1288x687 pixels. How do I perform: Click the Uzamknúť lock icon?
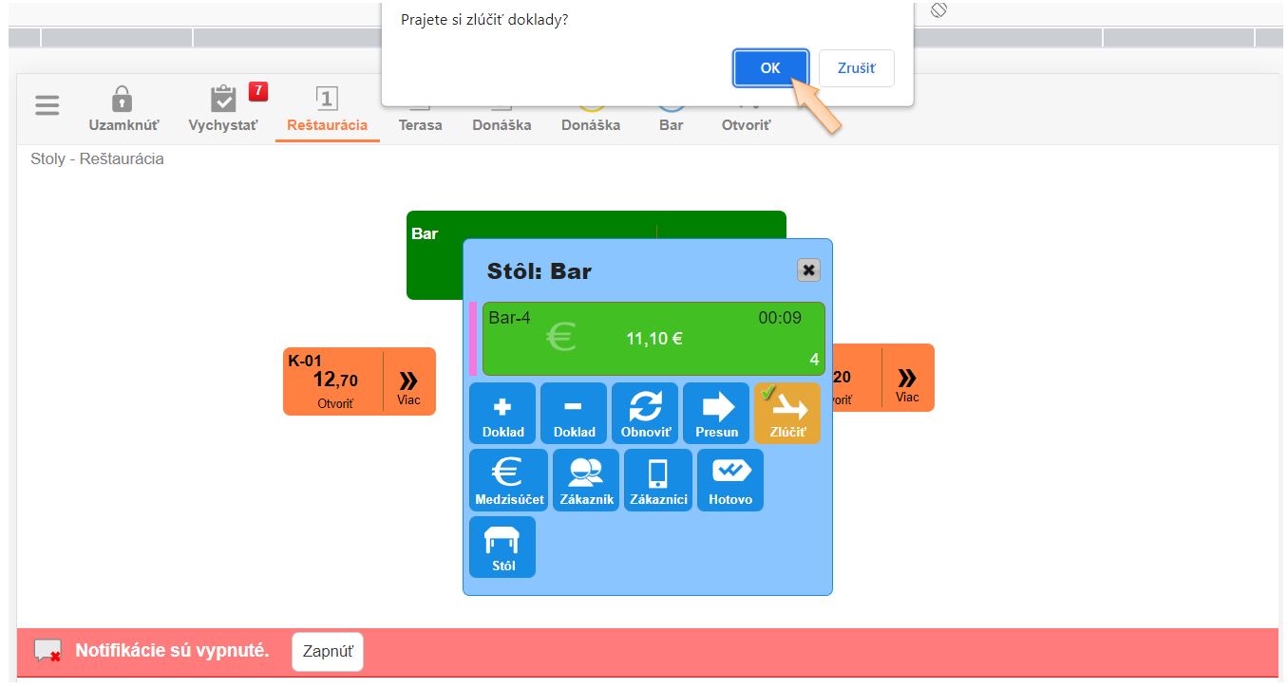[123, 109]
